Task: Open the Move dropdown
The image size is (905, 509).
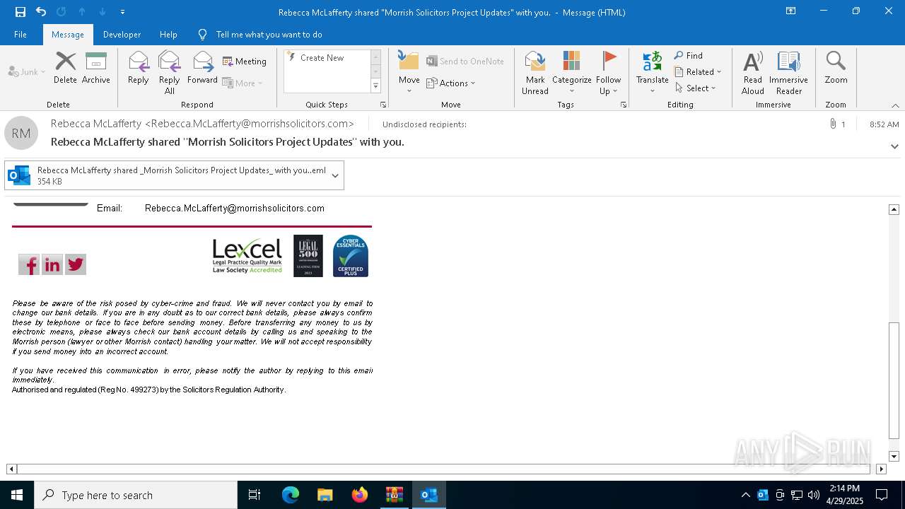Action: pyautogui.click(x=409, y=72)
